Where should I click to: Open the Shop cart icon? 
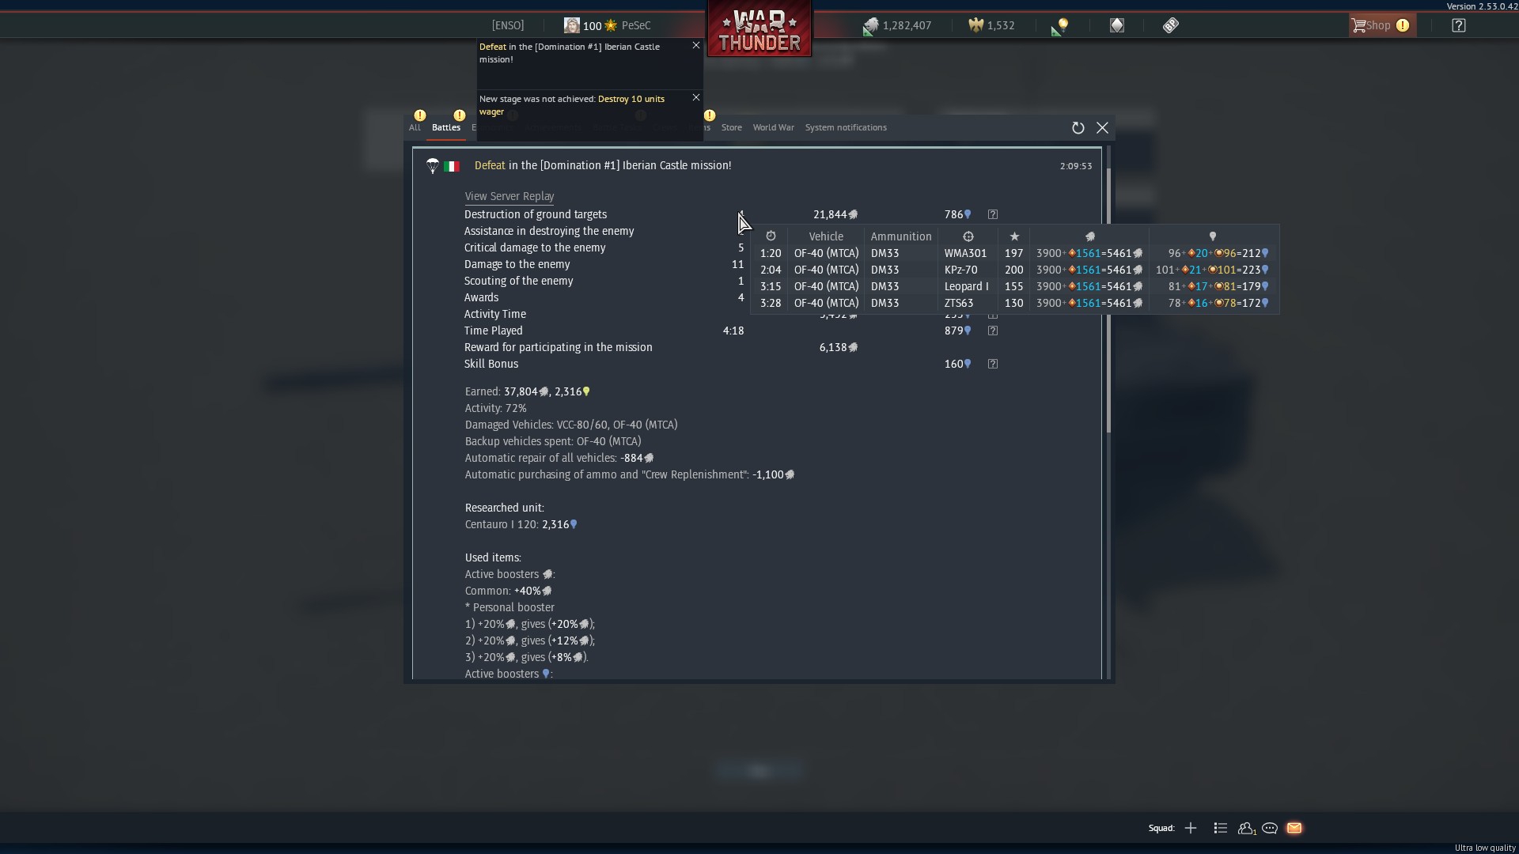[1359, 25]
